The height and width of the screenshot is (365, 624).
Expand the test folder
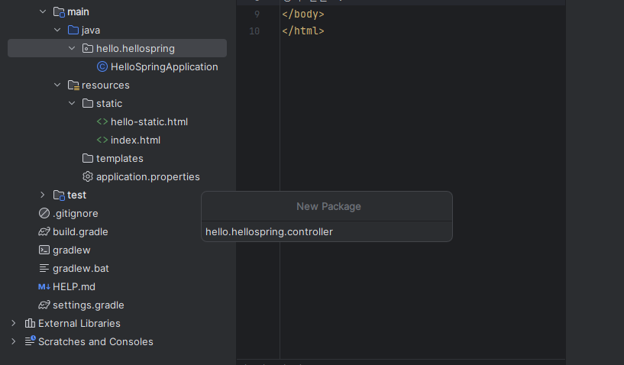(x=43, y=195)
